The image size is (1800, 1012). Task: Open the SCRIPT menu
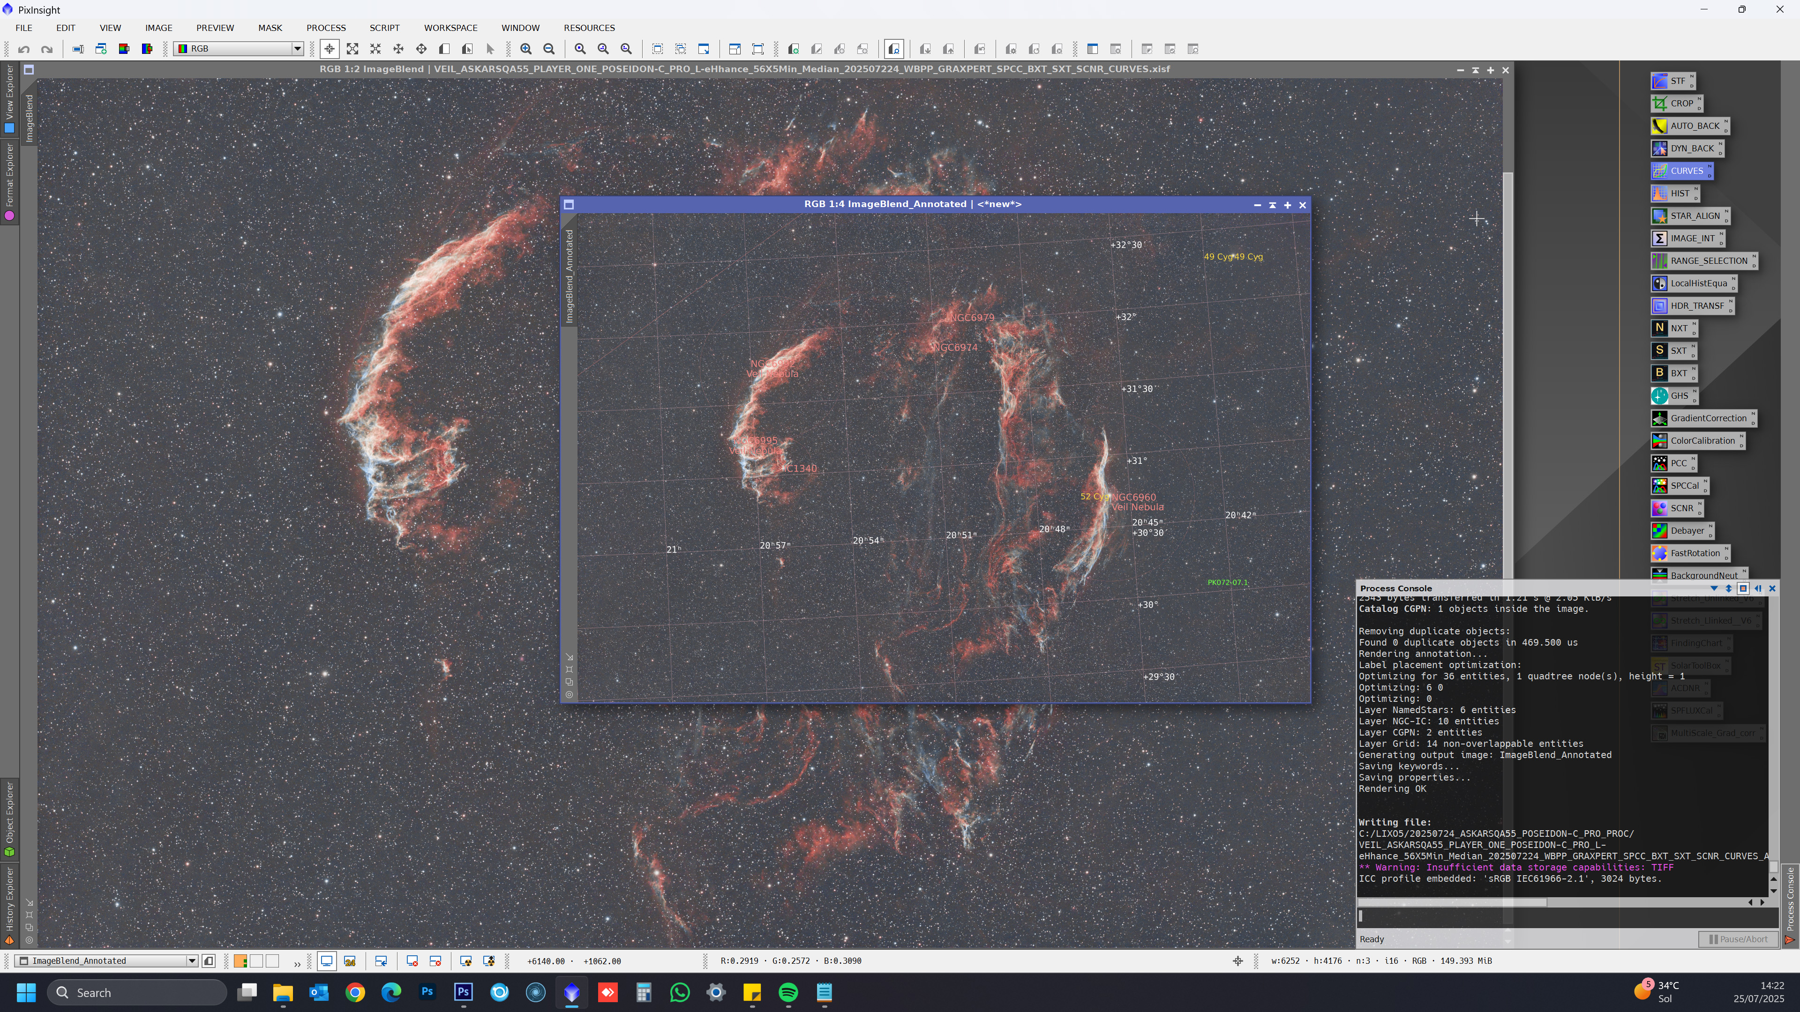pyautogui.click(x=384, y=28)
